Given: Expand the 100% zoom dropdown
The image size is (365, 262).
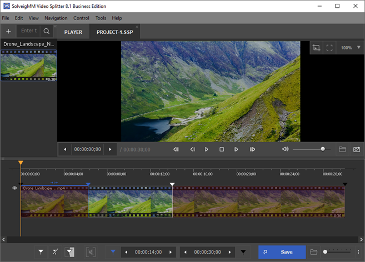Looking at the screenshot, I should 359,48.
